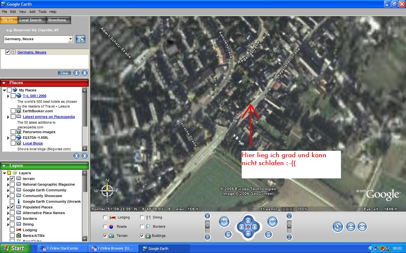
Task: Collapse the Places panel
Action: [x=4, y=83]
